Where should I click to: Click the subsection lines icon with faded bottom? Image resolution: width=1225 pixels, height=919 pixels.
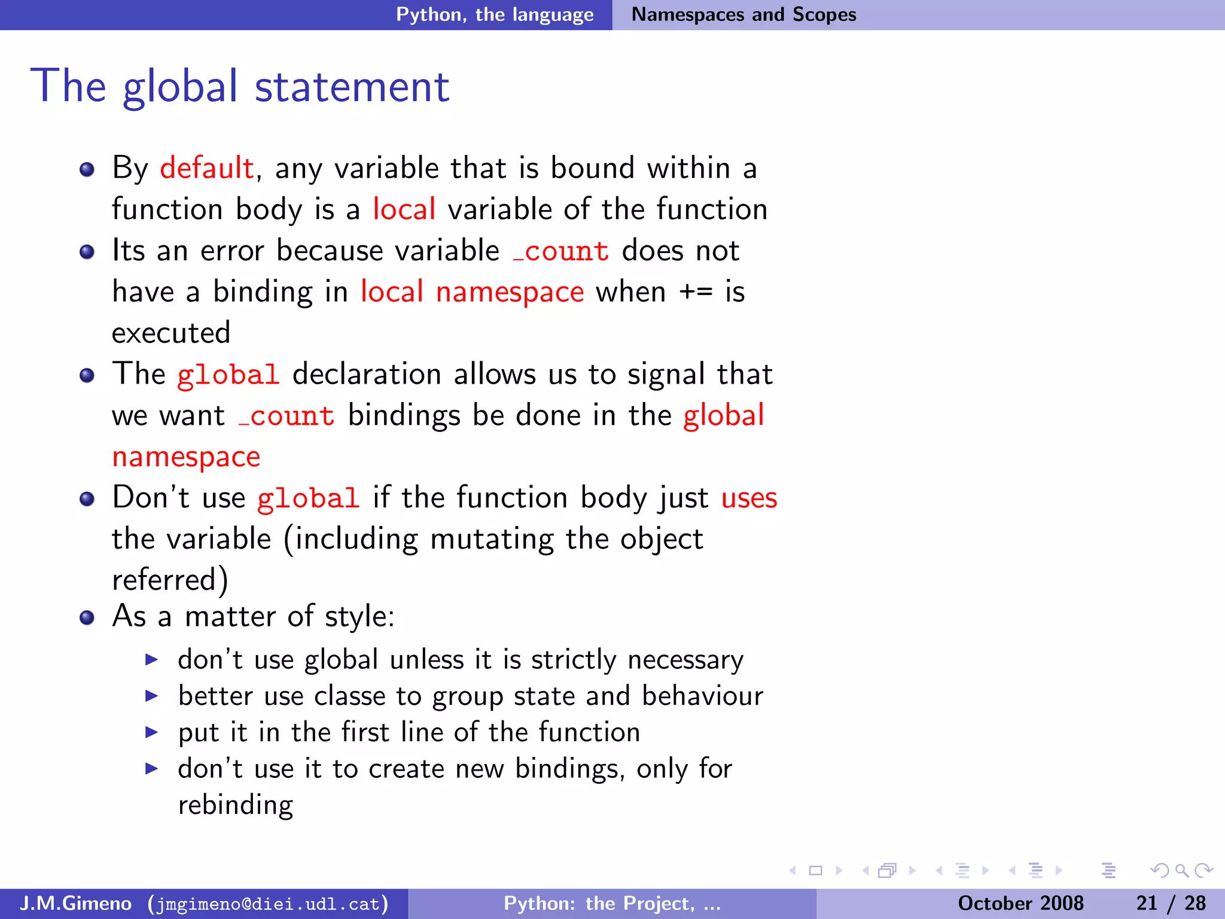point(962,871)
